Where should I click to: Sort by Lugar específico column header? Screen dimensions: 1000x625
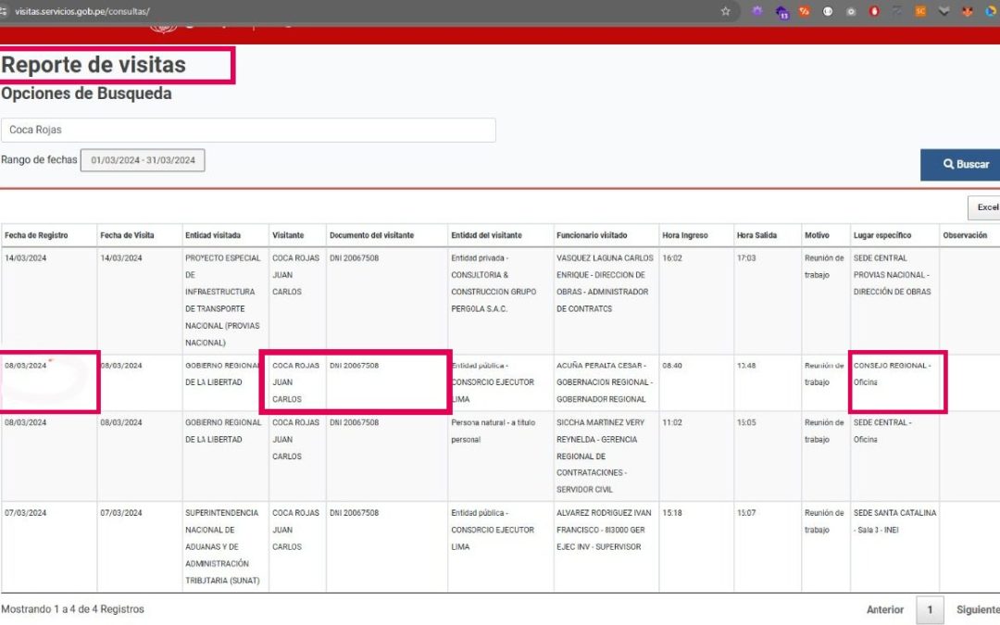[x=894, y=235]
